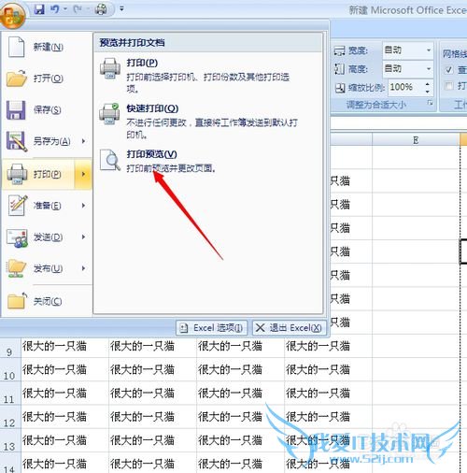The image size is (467, 473).
Task: Click 打印预览(V) magnifier page icon
Action: click(110, 160)
